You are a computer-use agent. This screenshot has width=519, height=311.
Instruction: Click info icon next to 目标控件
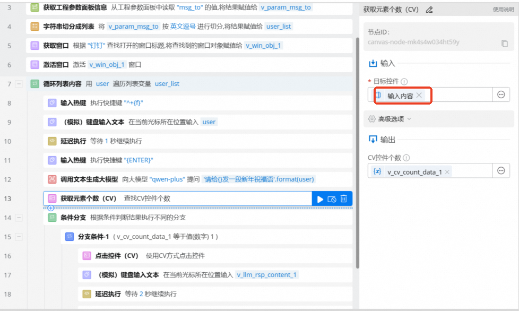click(404, 81)
